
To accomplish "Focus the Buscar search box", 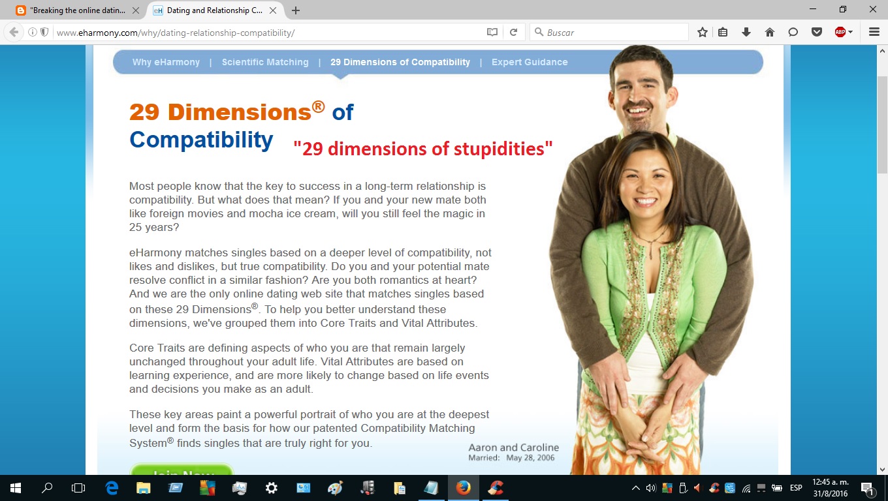I will (609, 32).
